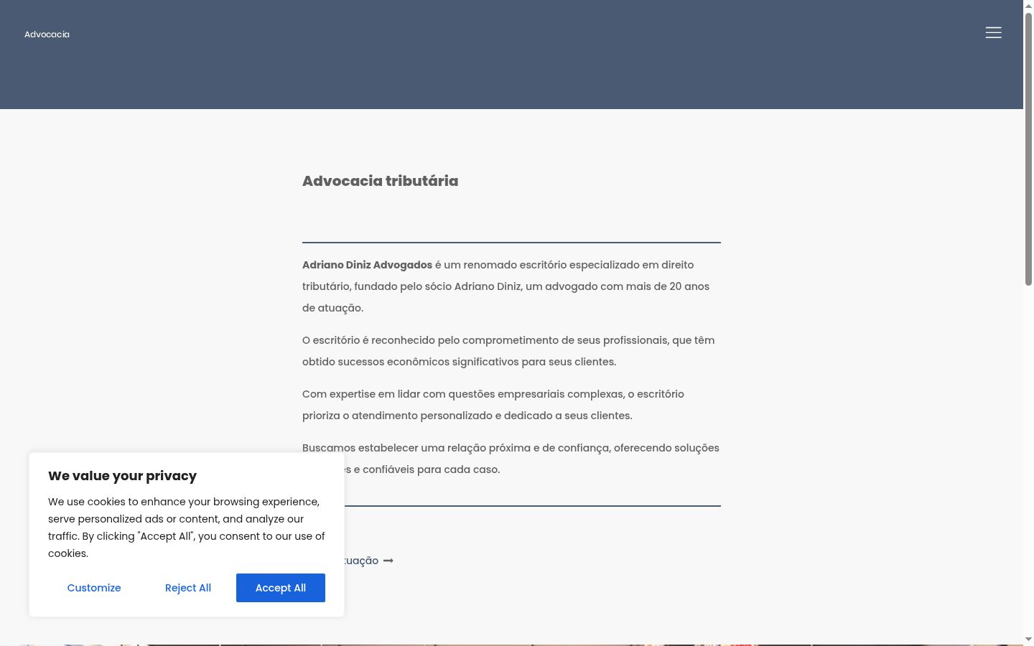Viewport: 1034px width, 646px height.
Task: Click the We value your privacy heading
Action: [122, 476]
